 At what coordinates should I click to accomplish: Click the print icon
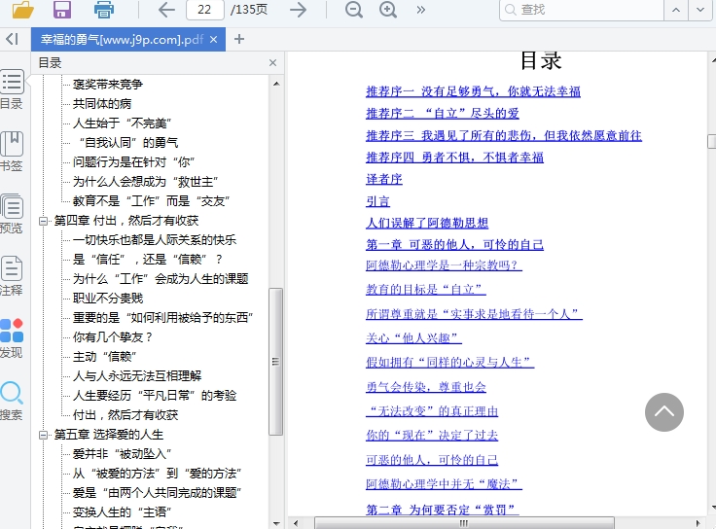pos(104,10)
